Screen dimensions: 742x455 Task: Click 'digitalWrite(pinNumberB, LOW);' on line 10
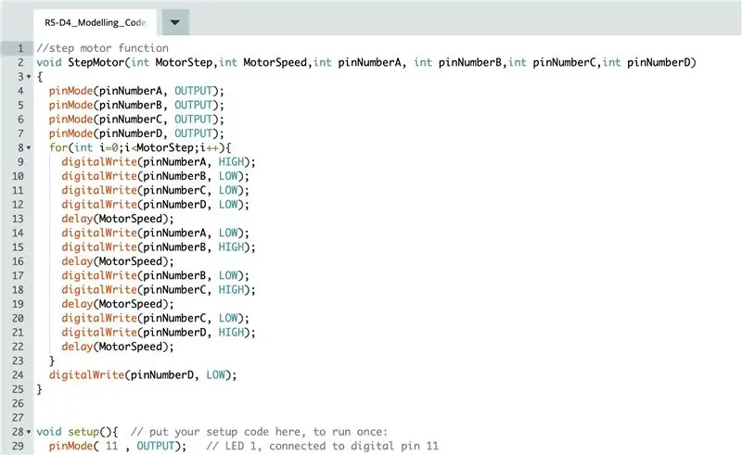click(155, 176)
